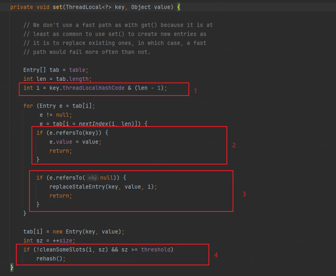The height and width of the screenshot is (276, 336).
Task: Click the 'void' return type keyword
Action: (43, 7)
